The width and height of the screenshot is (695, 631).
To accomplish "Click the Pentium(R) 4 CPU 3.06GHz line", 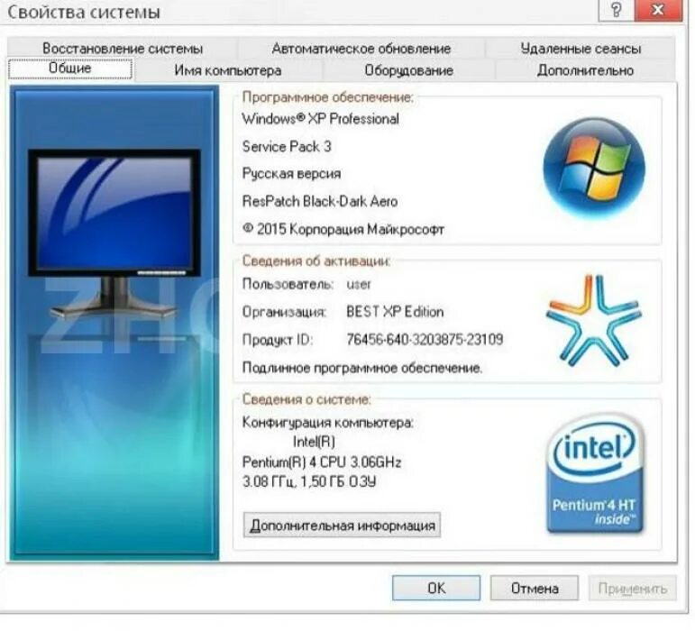I will tap(322, 462).
